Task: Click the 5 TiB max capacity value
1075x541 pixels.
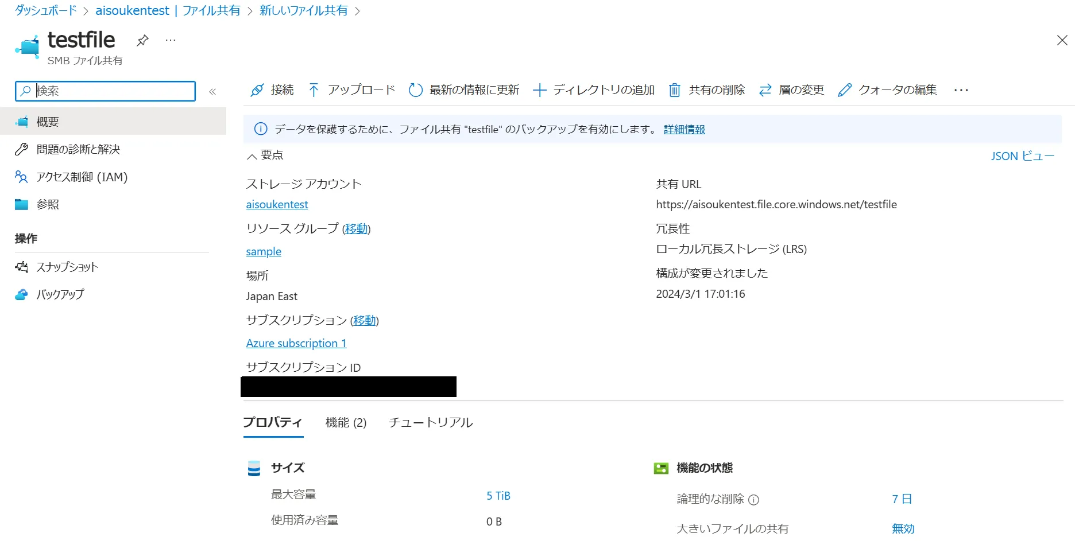Action: tap(498, 496)
